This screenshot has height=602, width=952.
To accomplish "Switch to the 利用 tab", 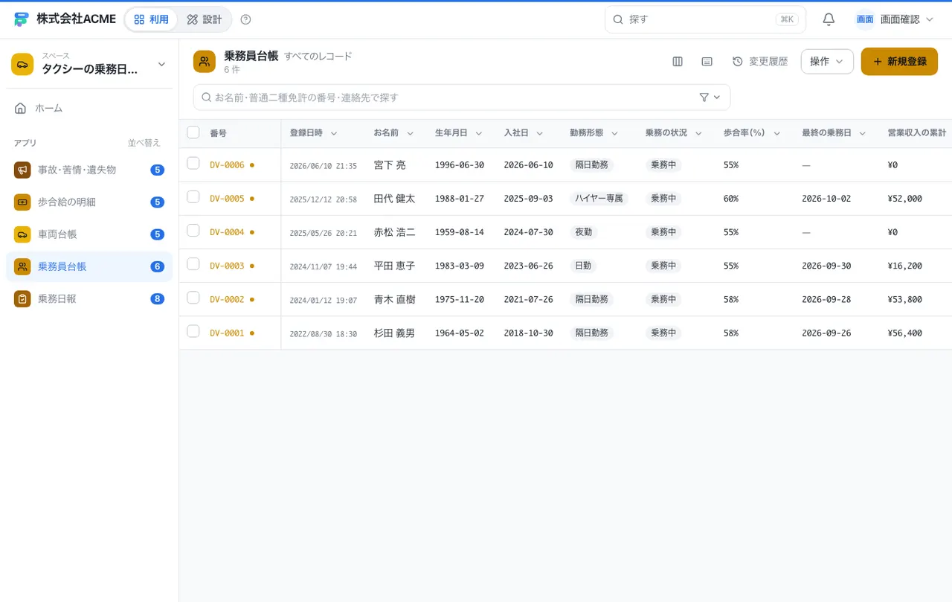I will click(x=151, y=19).
